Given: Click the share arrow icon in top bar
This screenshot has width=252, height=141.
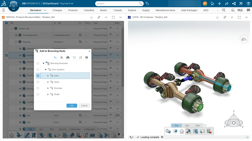Looking at the screenshot, I should (x=227, y=3).
